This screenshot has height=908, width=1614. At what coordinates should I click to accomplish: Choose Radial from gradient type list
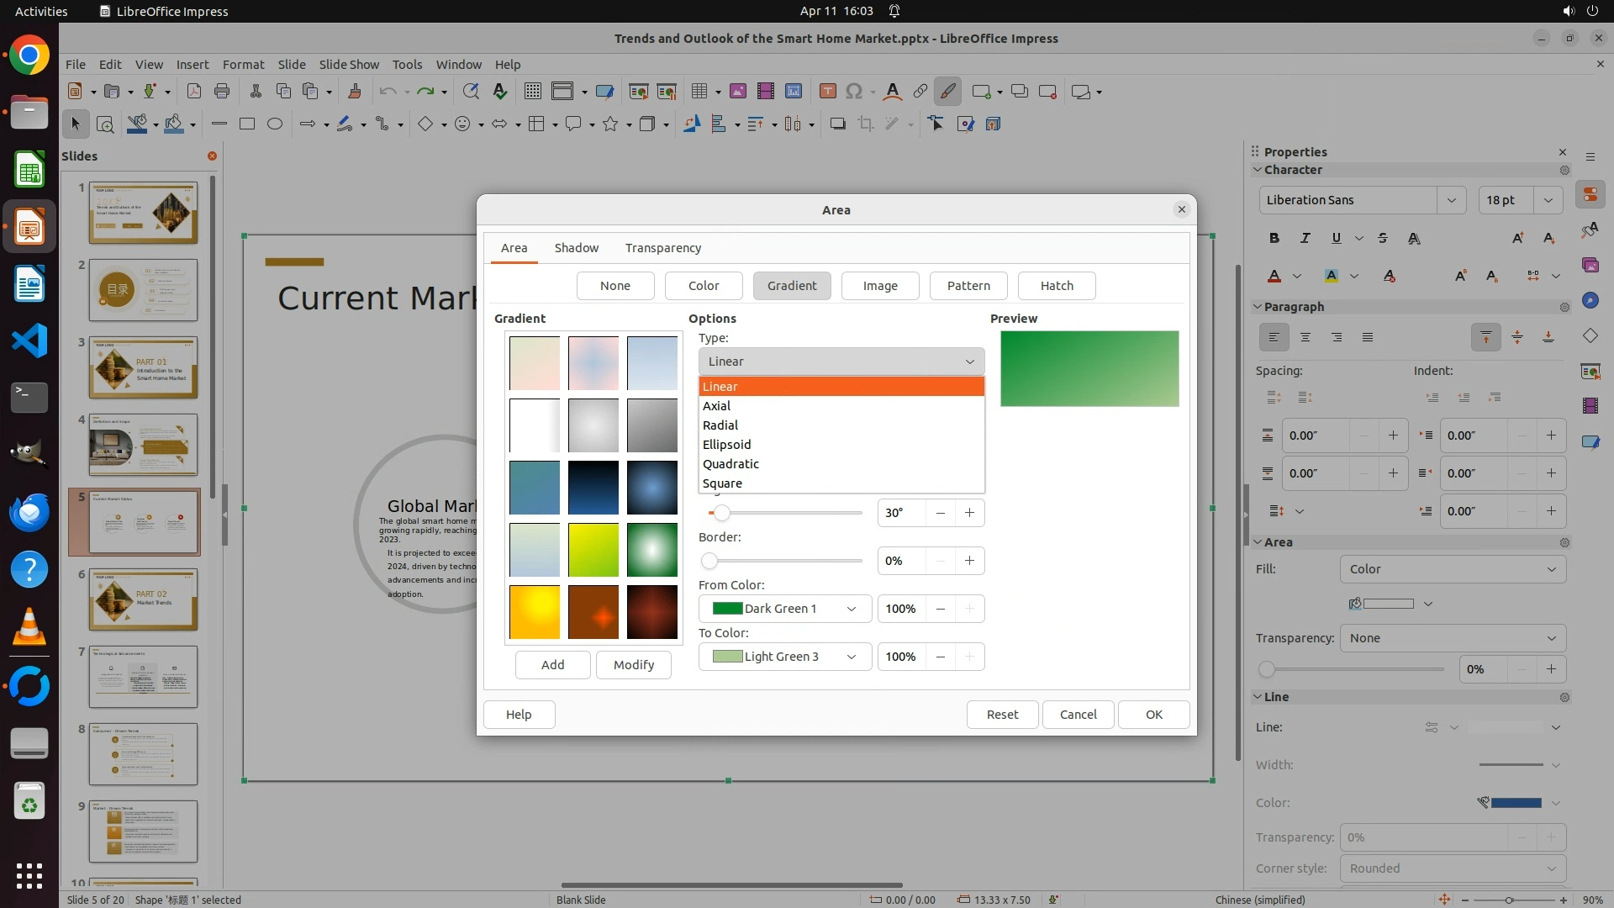[720, 425]
